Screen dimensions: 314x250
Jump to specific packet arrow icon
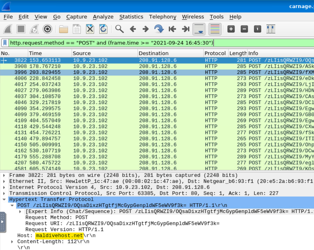pyautogui.click(x=159, y=29)
